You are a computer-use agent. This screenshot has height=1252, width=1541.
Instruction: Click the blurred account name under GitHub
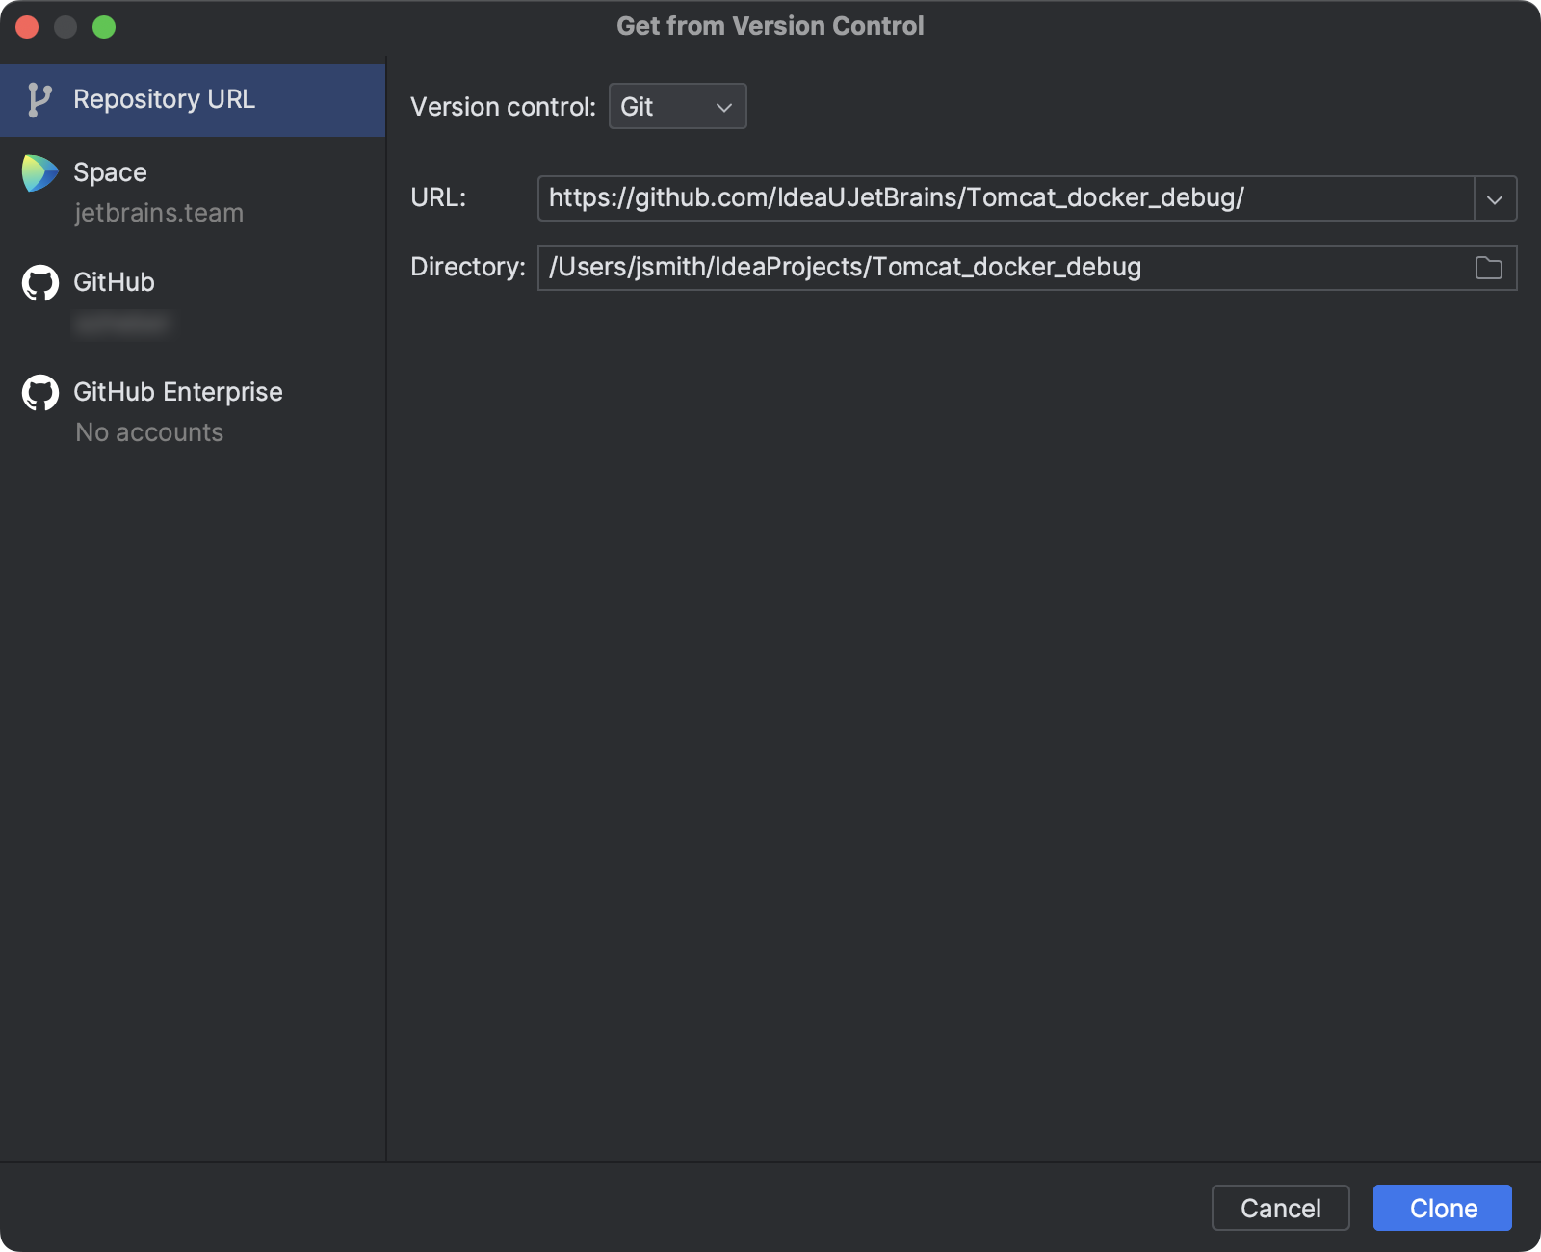point(122,325)
